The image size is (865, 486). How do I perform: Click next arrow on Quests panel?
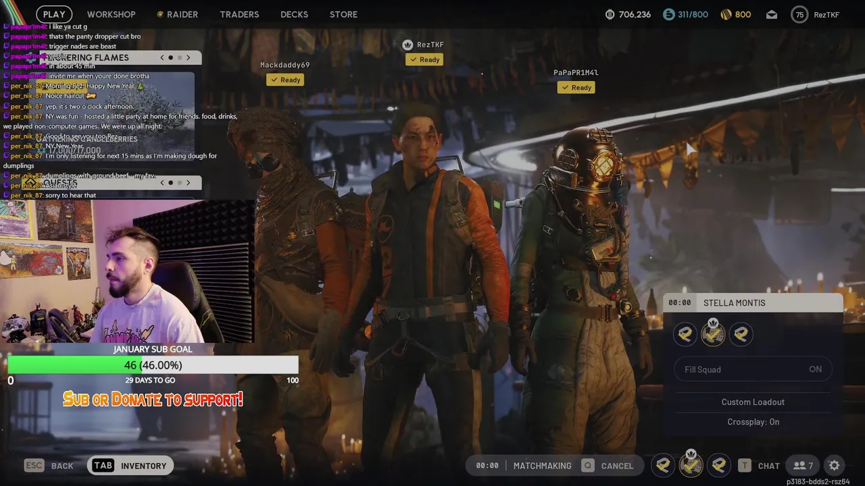[x=188, y=182]
